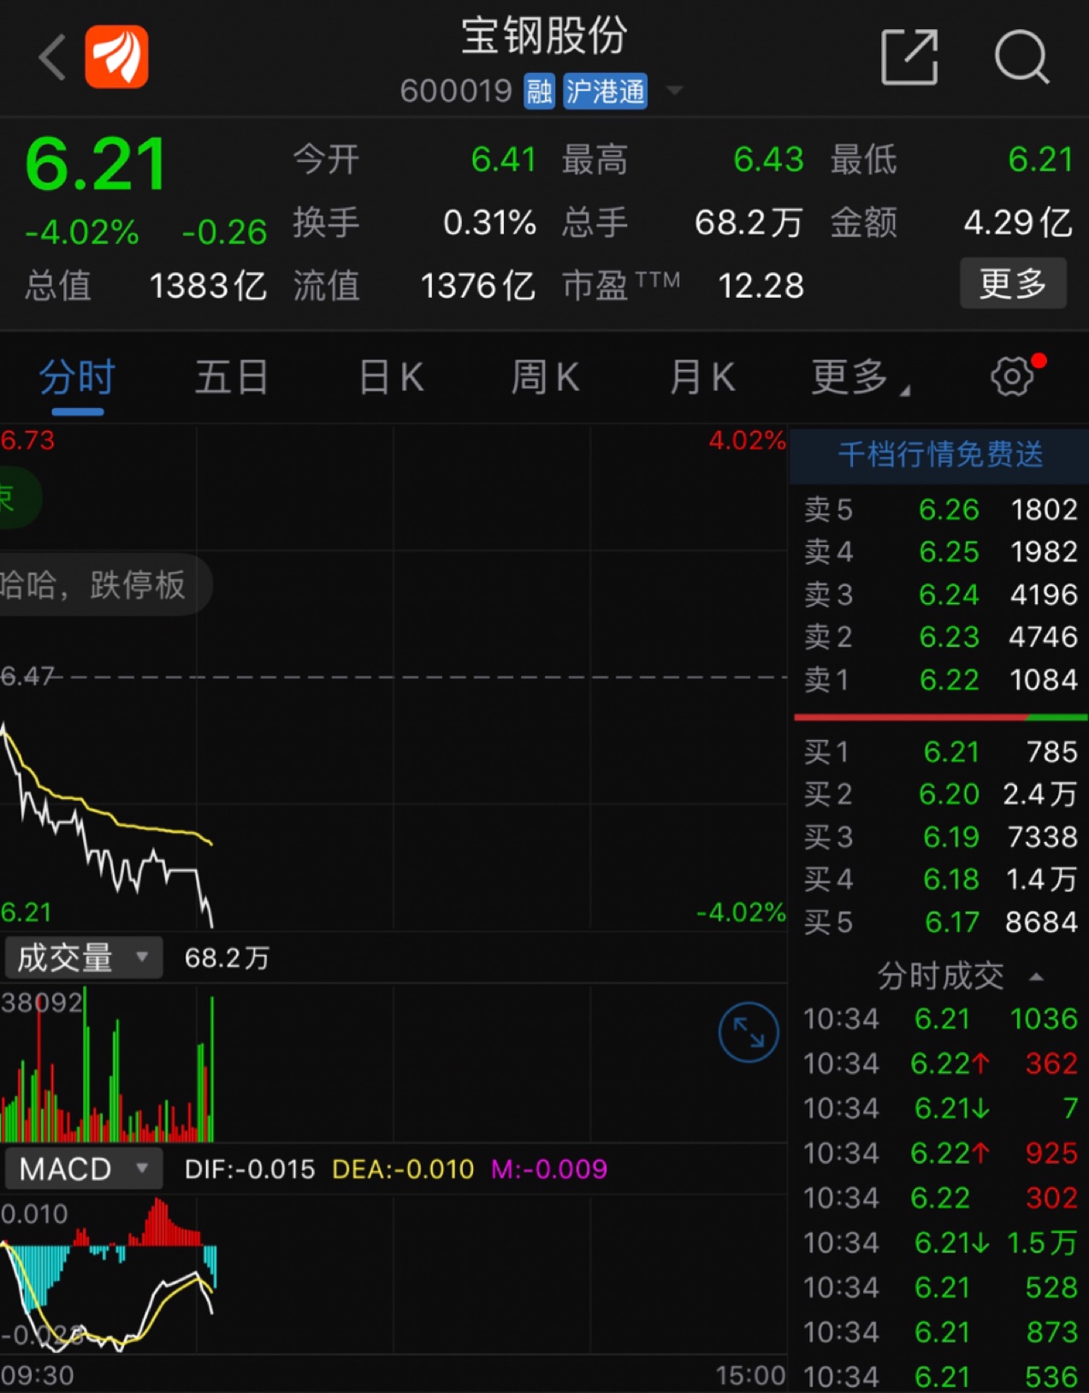Image resolution: width=1089 pixels, height=1393 pixels.
Task: Open chart settings gear icon
Action: coord(1012,376)
